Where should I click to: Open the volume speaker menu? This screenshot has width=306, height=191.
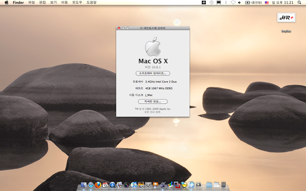[240, 2]
